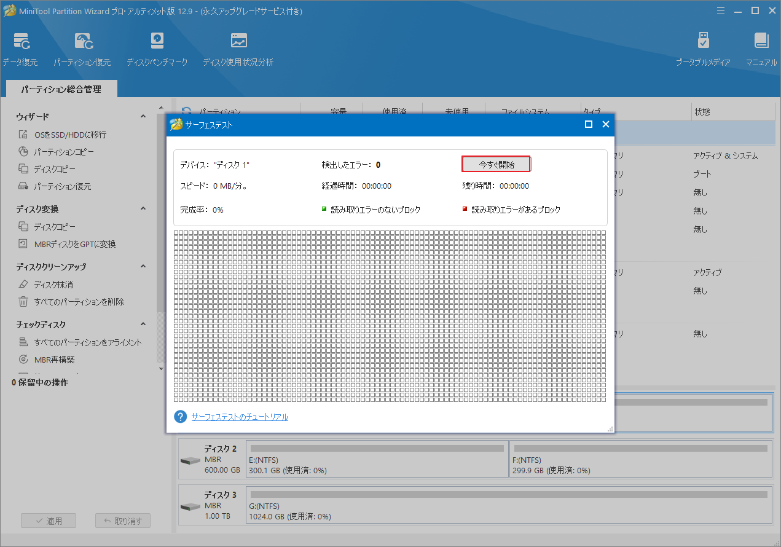Screen dimensions: 781x547
Task: Select the F:(NTFS) partition on ディスク 2
Action: 641,459
